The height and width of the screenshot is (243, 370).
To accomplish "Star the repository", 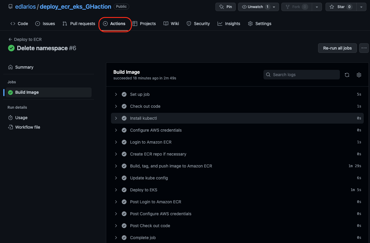I will 340,7.
